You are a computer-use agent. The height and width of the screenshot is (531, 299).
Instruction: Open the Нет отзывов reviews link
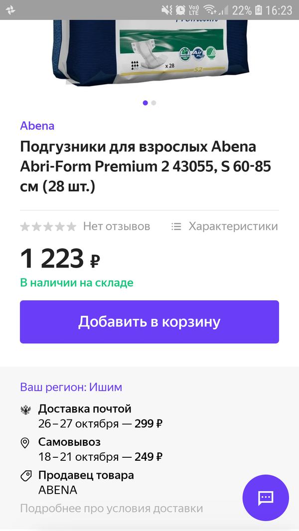coord(116,227)
